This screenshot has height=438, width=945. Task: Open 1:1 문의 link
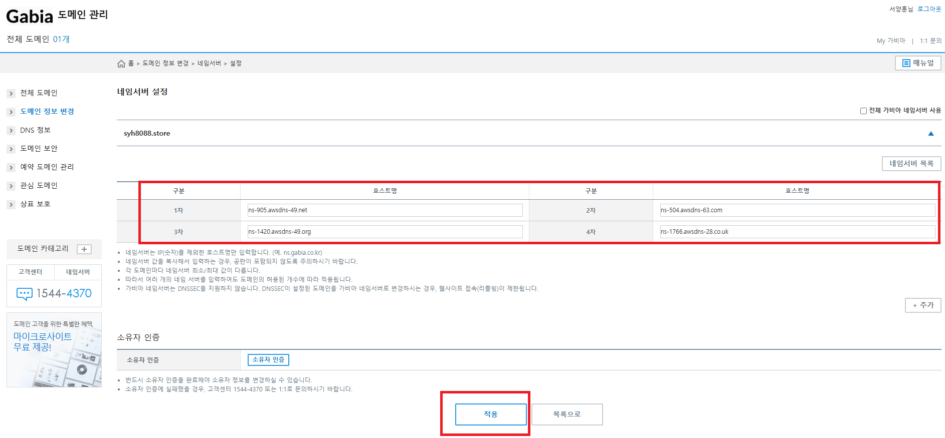(930, 41)
